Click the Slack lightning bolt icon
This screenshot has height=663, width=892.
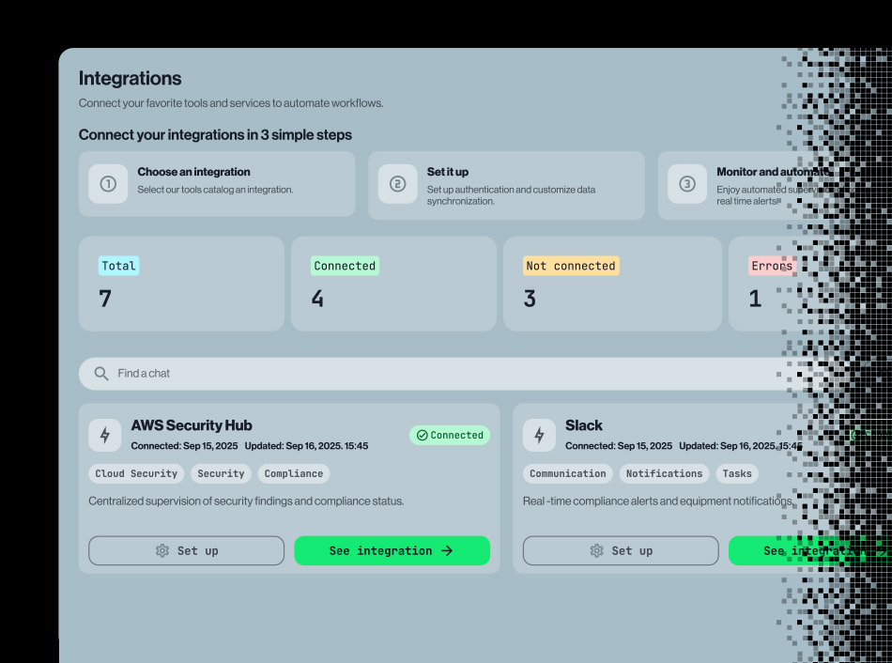click(x=539, y=435)
